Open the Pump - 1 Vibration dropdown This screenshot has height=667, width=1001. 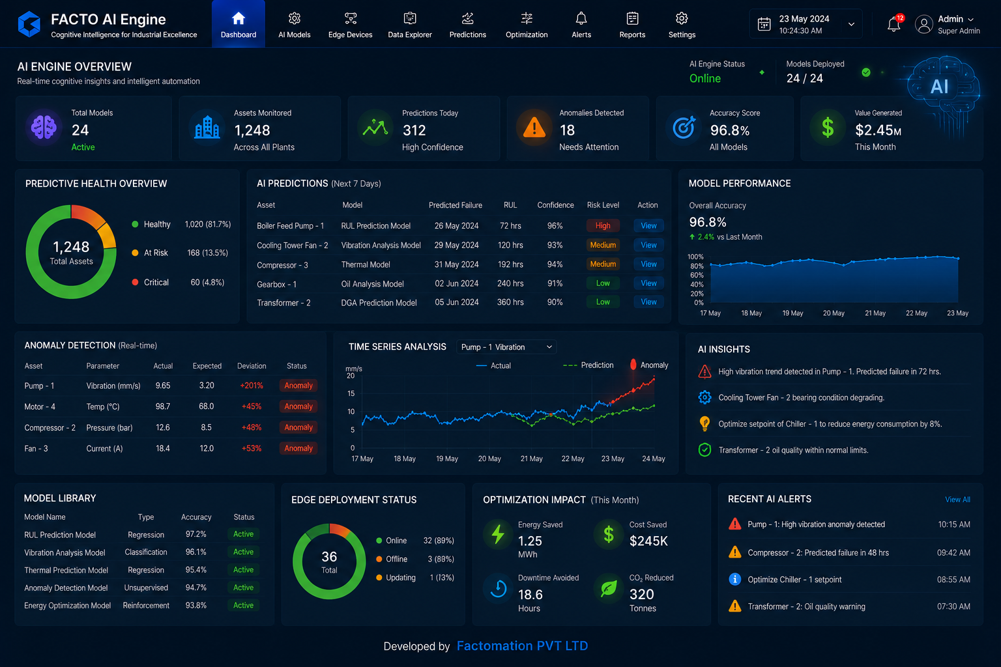506,347
